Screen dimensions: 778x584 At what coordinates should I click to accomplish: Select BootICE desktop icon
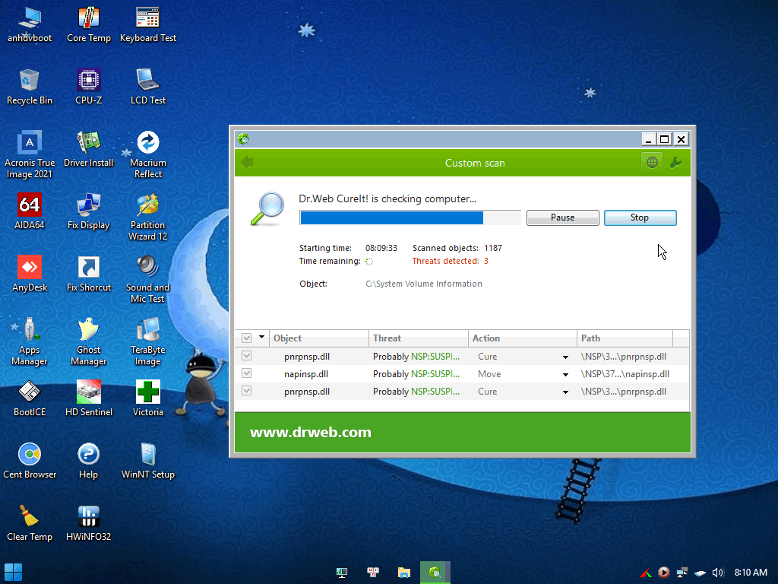coord(30,398)
